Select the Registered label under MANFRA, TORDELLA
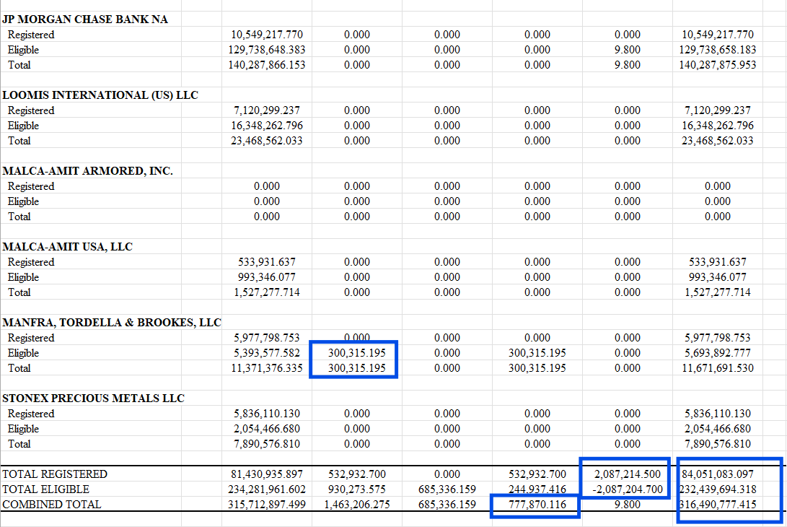Screen dimensions: 787x527 30,338
